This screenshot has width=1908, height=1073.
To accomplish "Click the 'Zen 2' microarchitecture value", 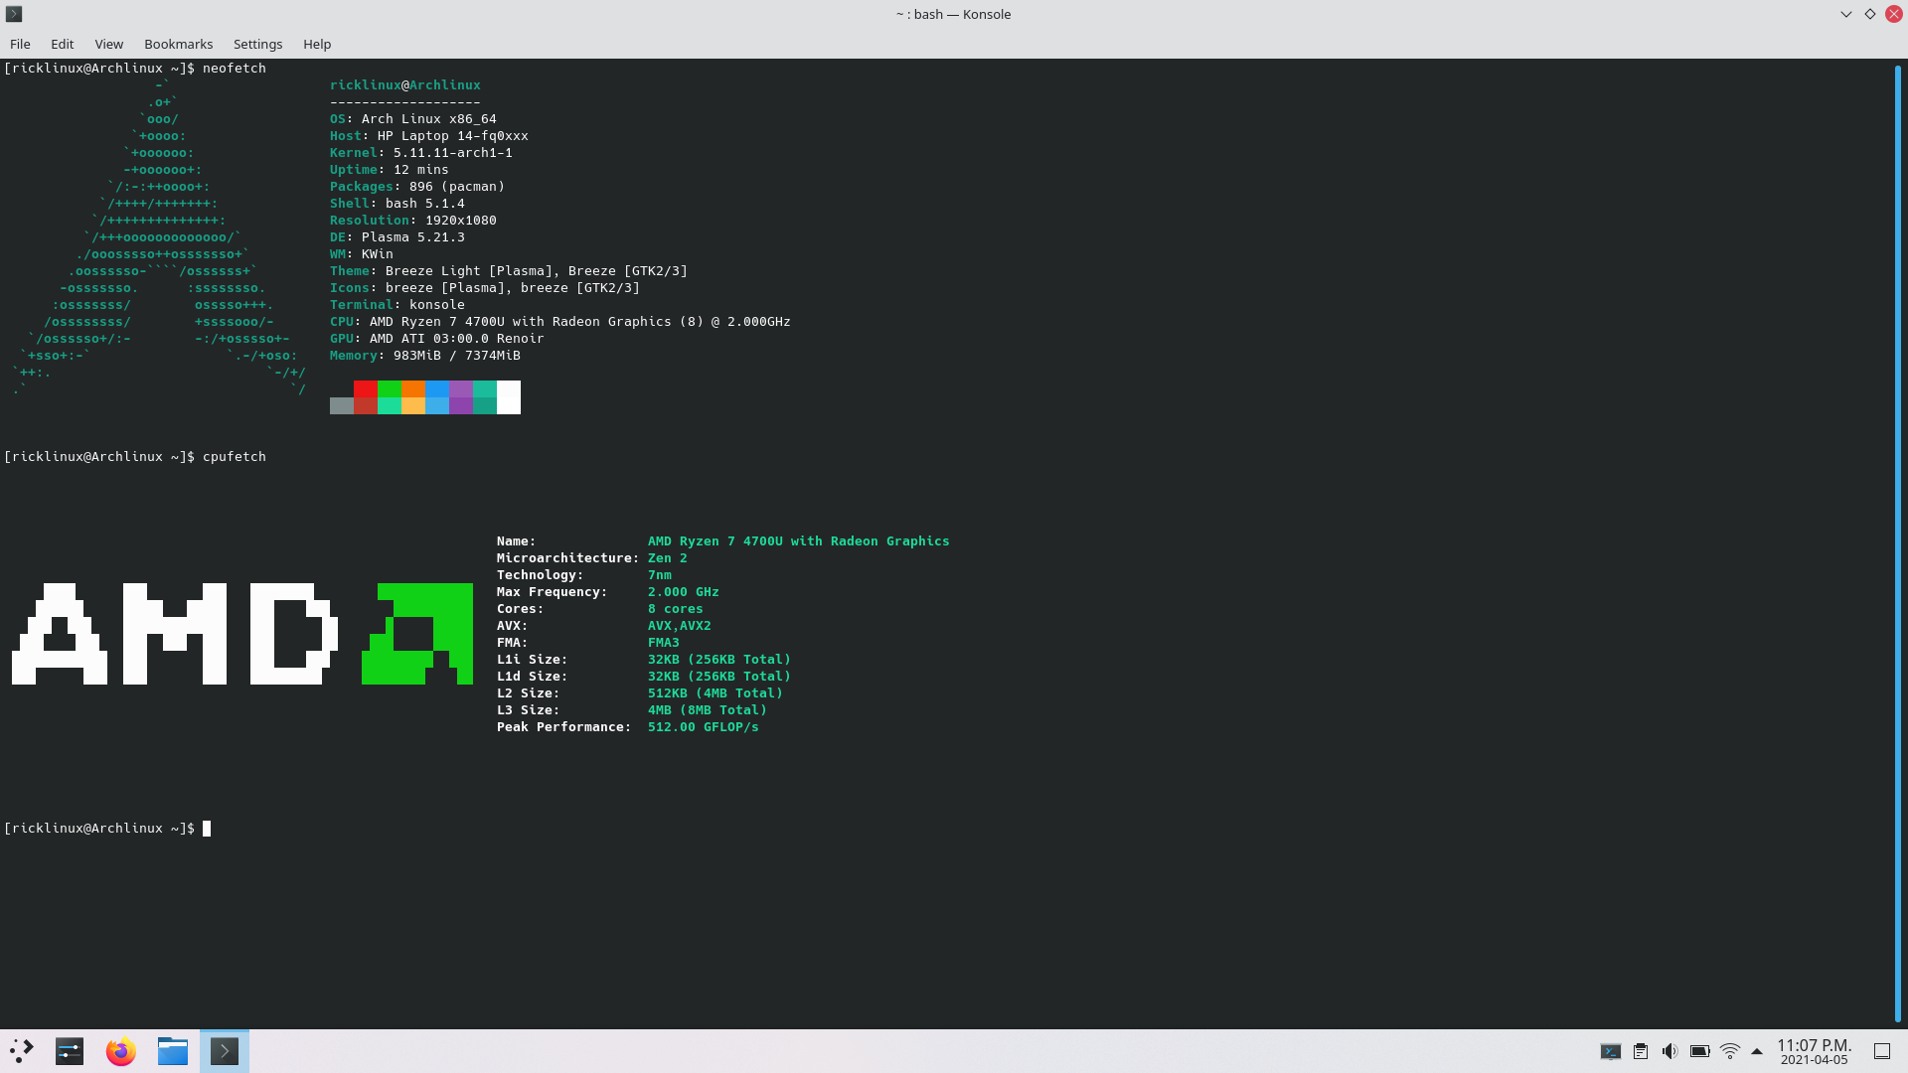I will point(668,558).
